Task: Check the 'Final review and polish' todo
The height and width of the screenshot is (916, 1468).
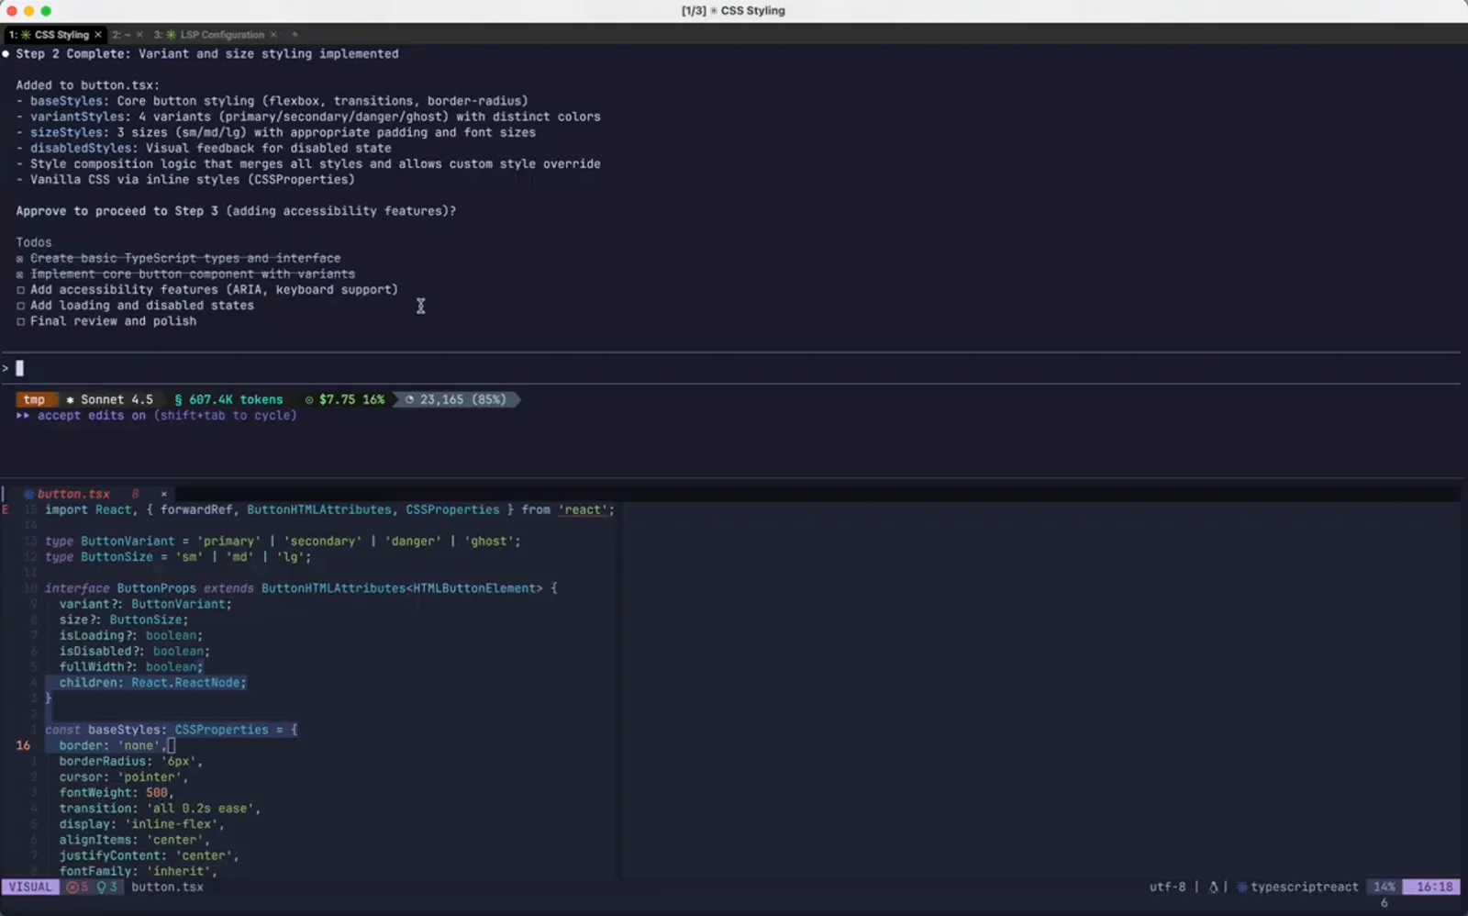Action: click(x=20, y=321)
